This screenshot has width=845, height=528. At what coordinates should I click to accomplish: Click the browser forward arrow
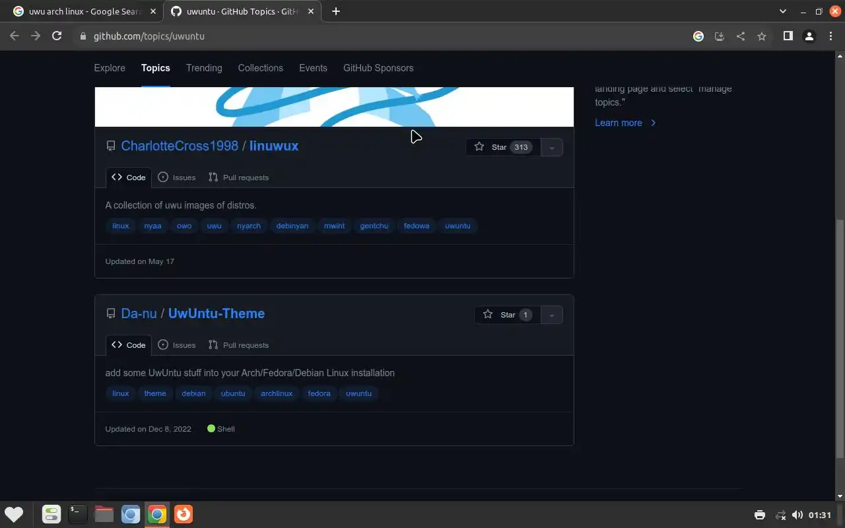(36, 36)
